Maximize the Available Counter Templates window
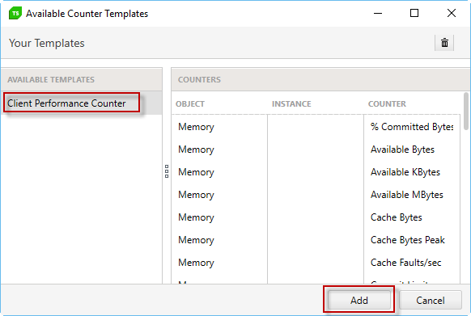Image resolution: width=471 pixels, height=316 pixels. (414, 13)
